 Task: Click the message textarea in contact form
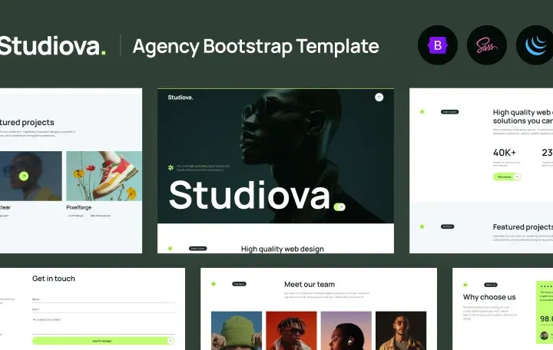104,325
